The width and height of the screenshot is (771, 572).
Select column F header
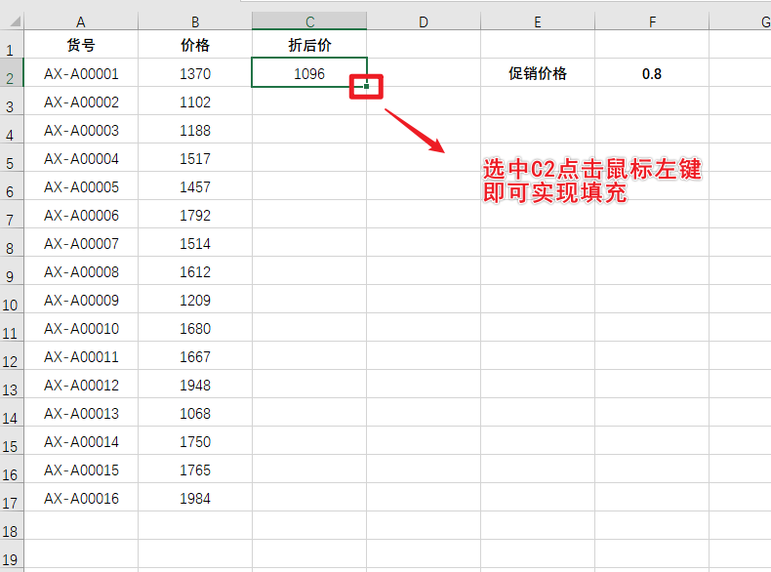tap(652, 21)
